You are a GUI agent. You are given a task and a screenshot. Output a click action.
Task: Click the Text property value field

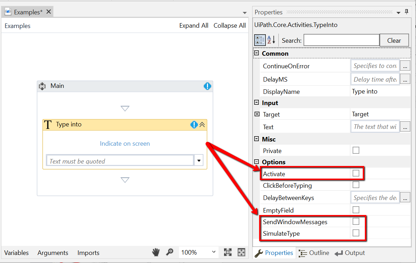[x=375, y=127]
